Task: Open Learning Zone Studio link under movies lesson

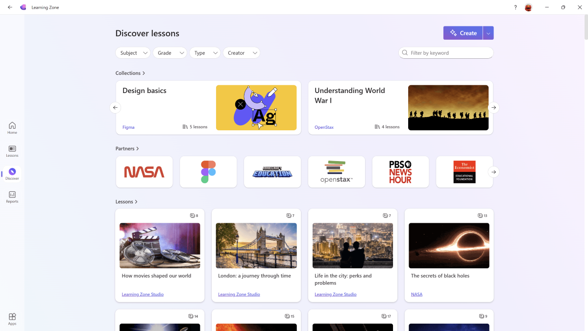Action: (143, 294)
